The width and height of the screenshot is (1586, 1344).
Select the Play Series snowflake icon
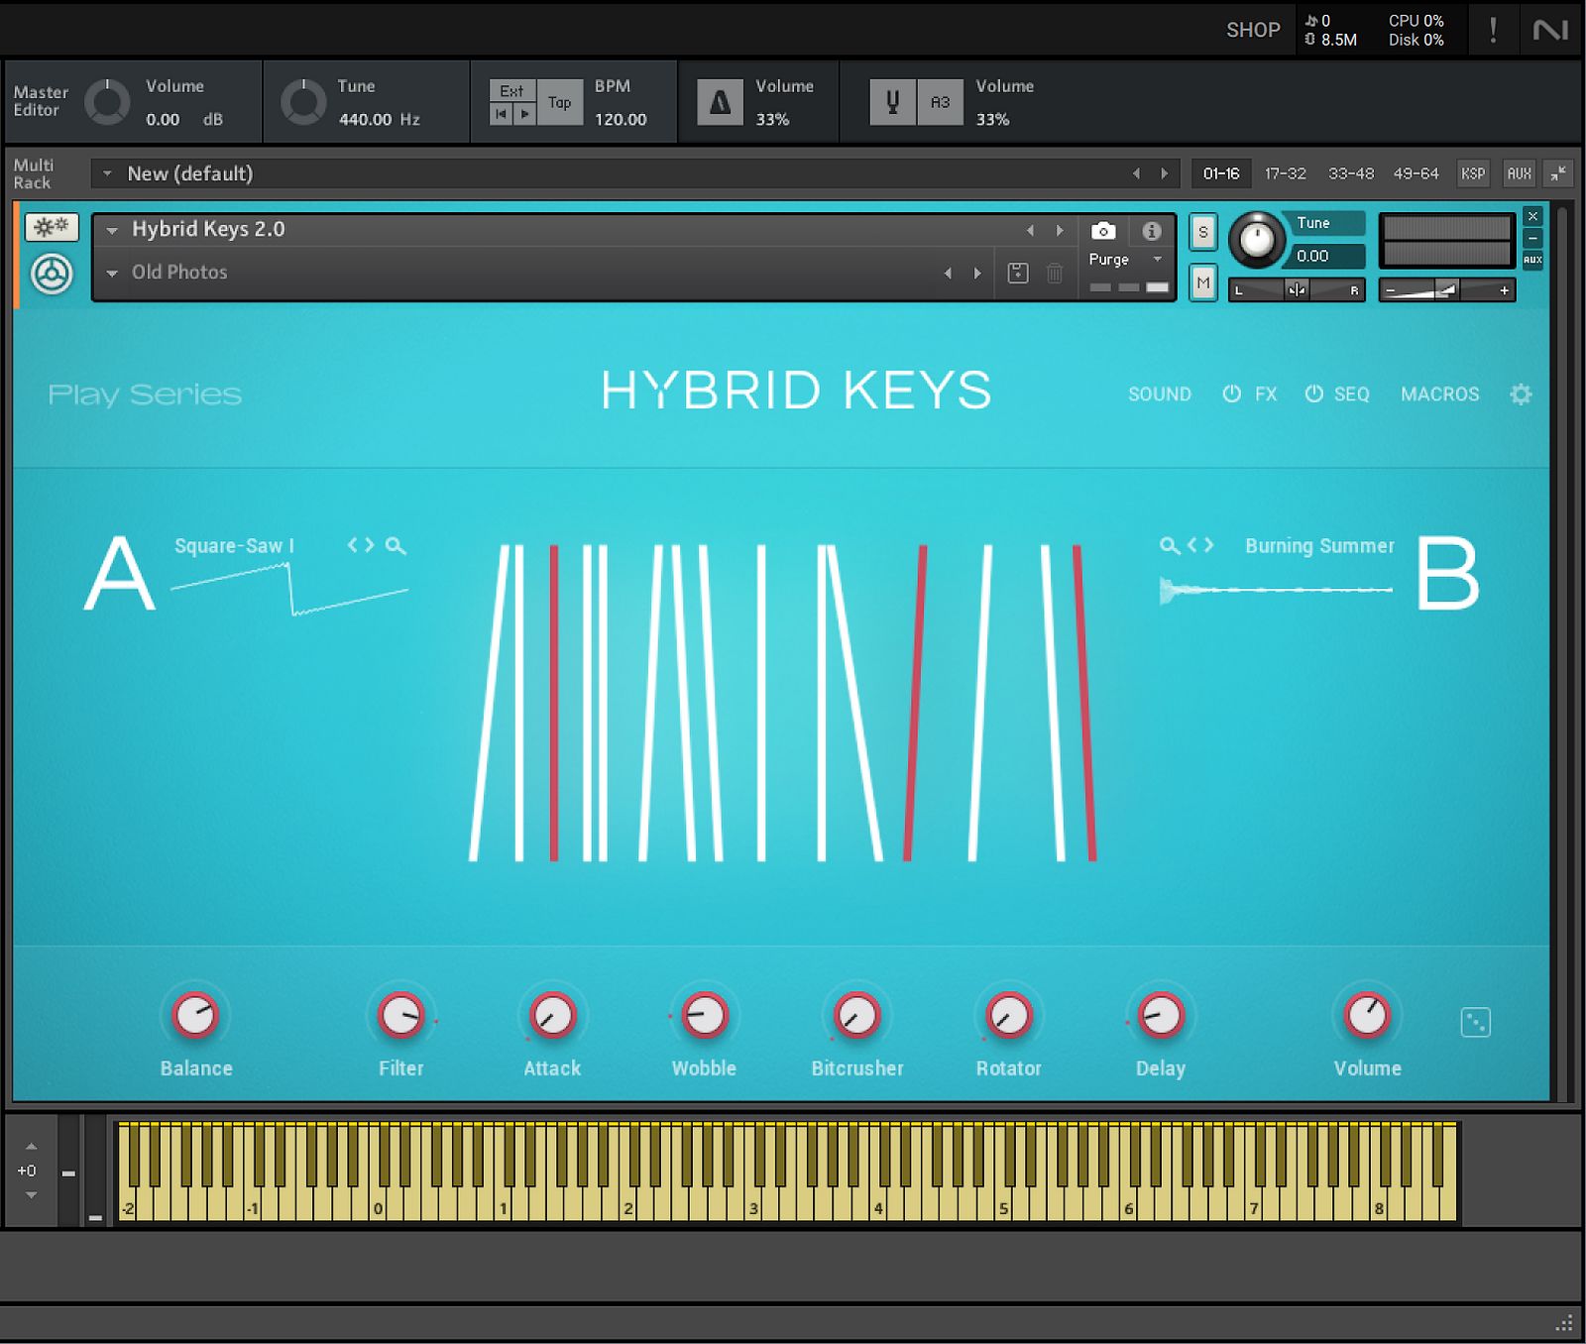(x=51, y=227)
